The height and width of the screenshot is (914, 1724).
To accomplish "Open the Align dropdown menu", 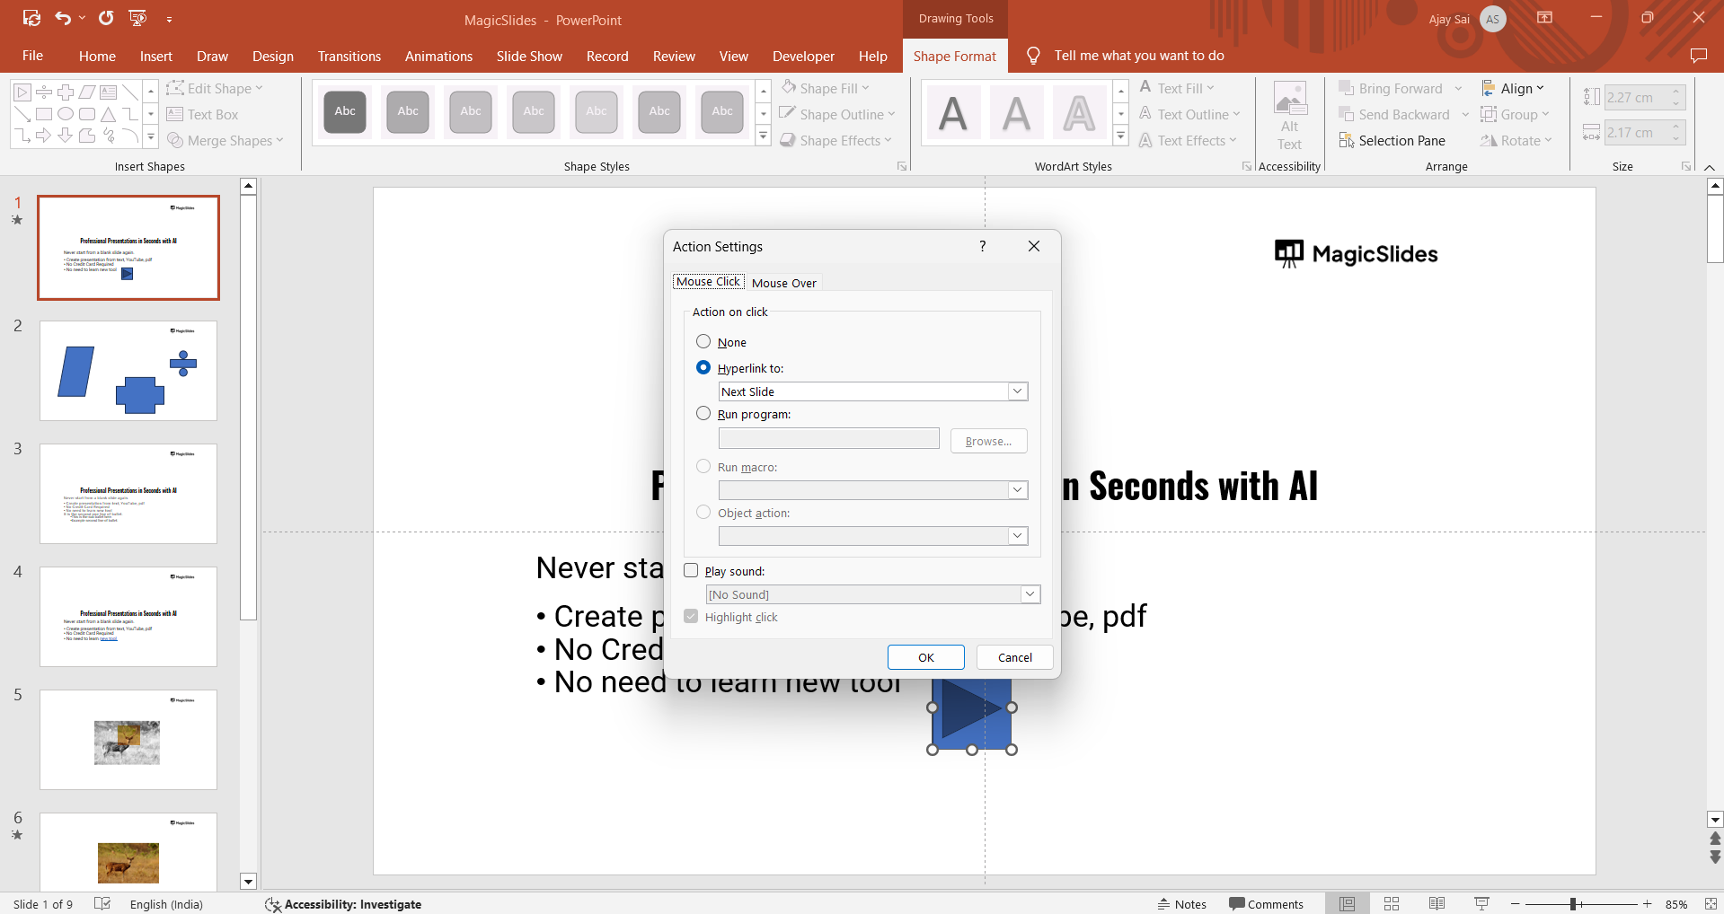I will coord(1513,88).
